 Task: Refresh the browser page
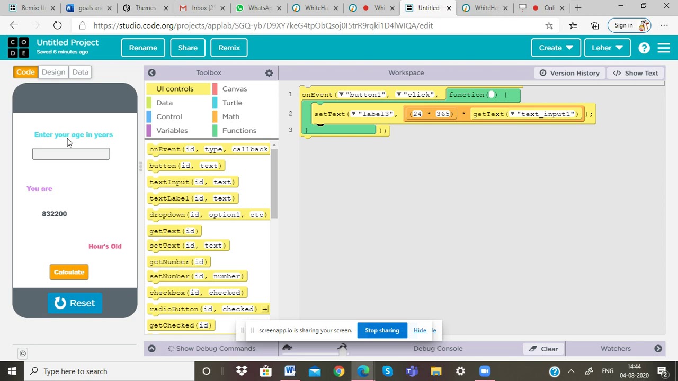[57, 25]
